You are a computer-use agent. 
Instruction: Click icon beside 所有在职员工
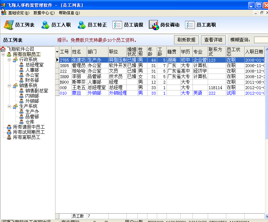point(9,54)
